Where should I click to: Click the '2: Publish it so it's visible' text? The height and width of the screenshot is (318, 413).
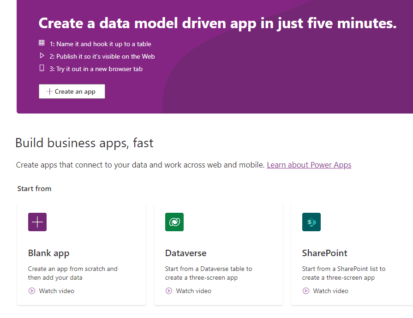102,56
